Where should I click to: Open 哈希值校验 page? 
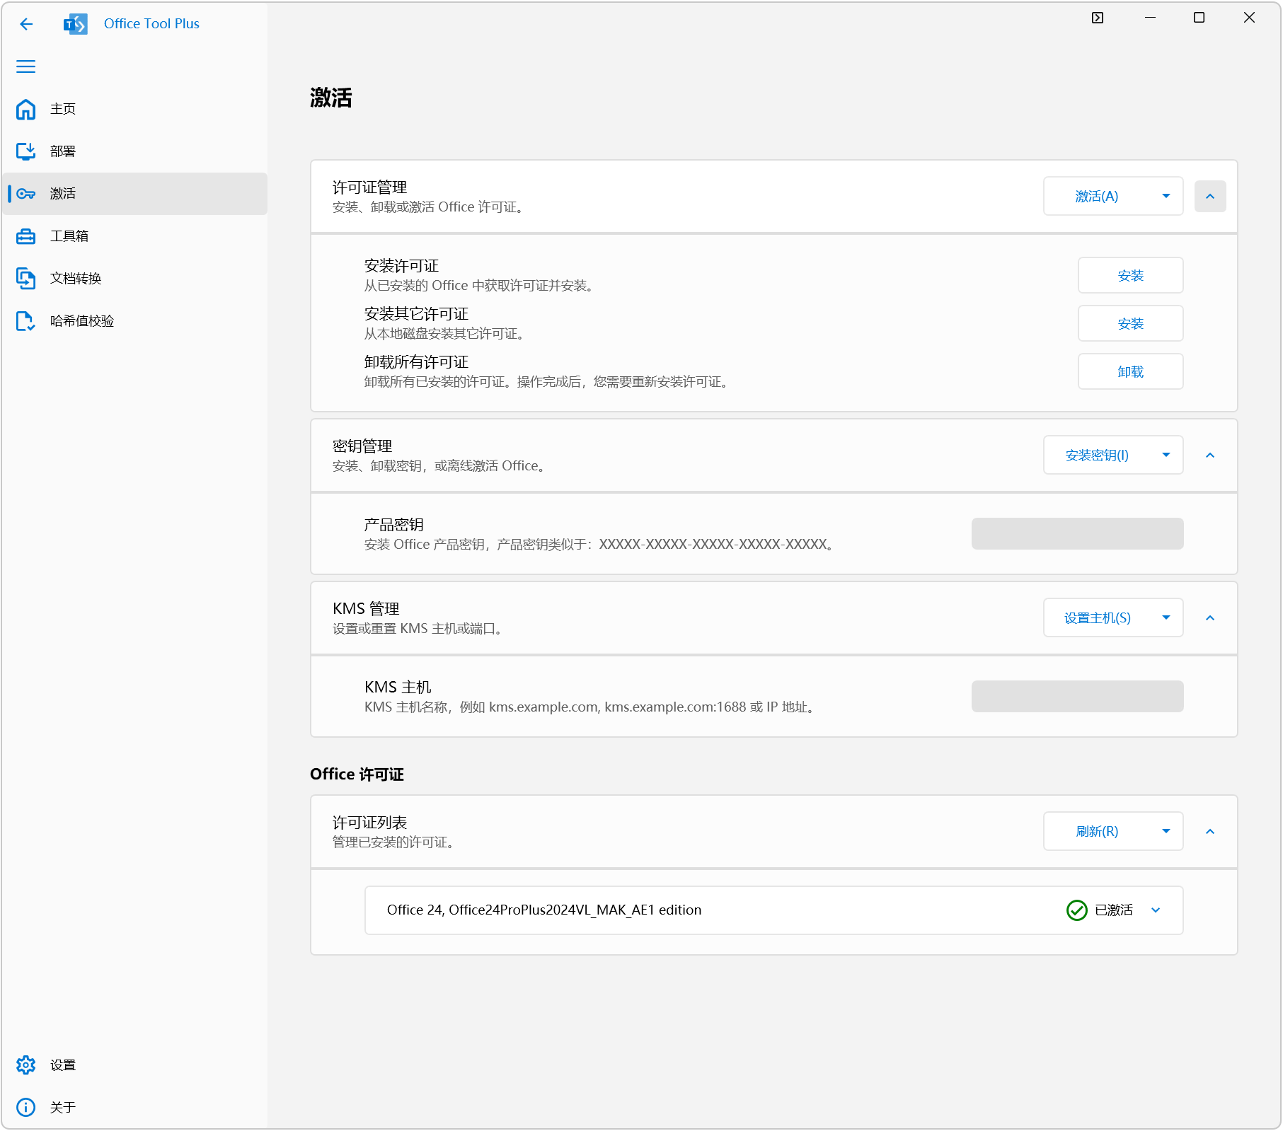pyautogui.click(x=134, y=321)
